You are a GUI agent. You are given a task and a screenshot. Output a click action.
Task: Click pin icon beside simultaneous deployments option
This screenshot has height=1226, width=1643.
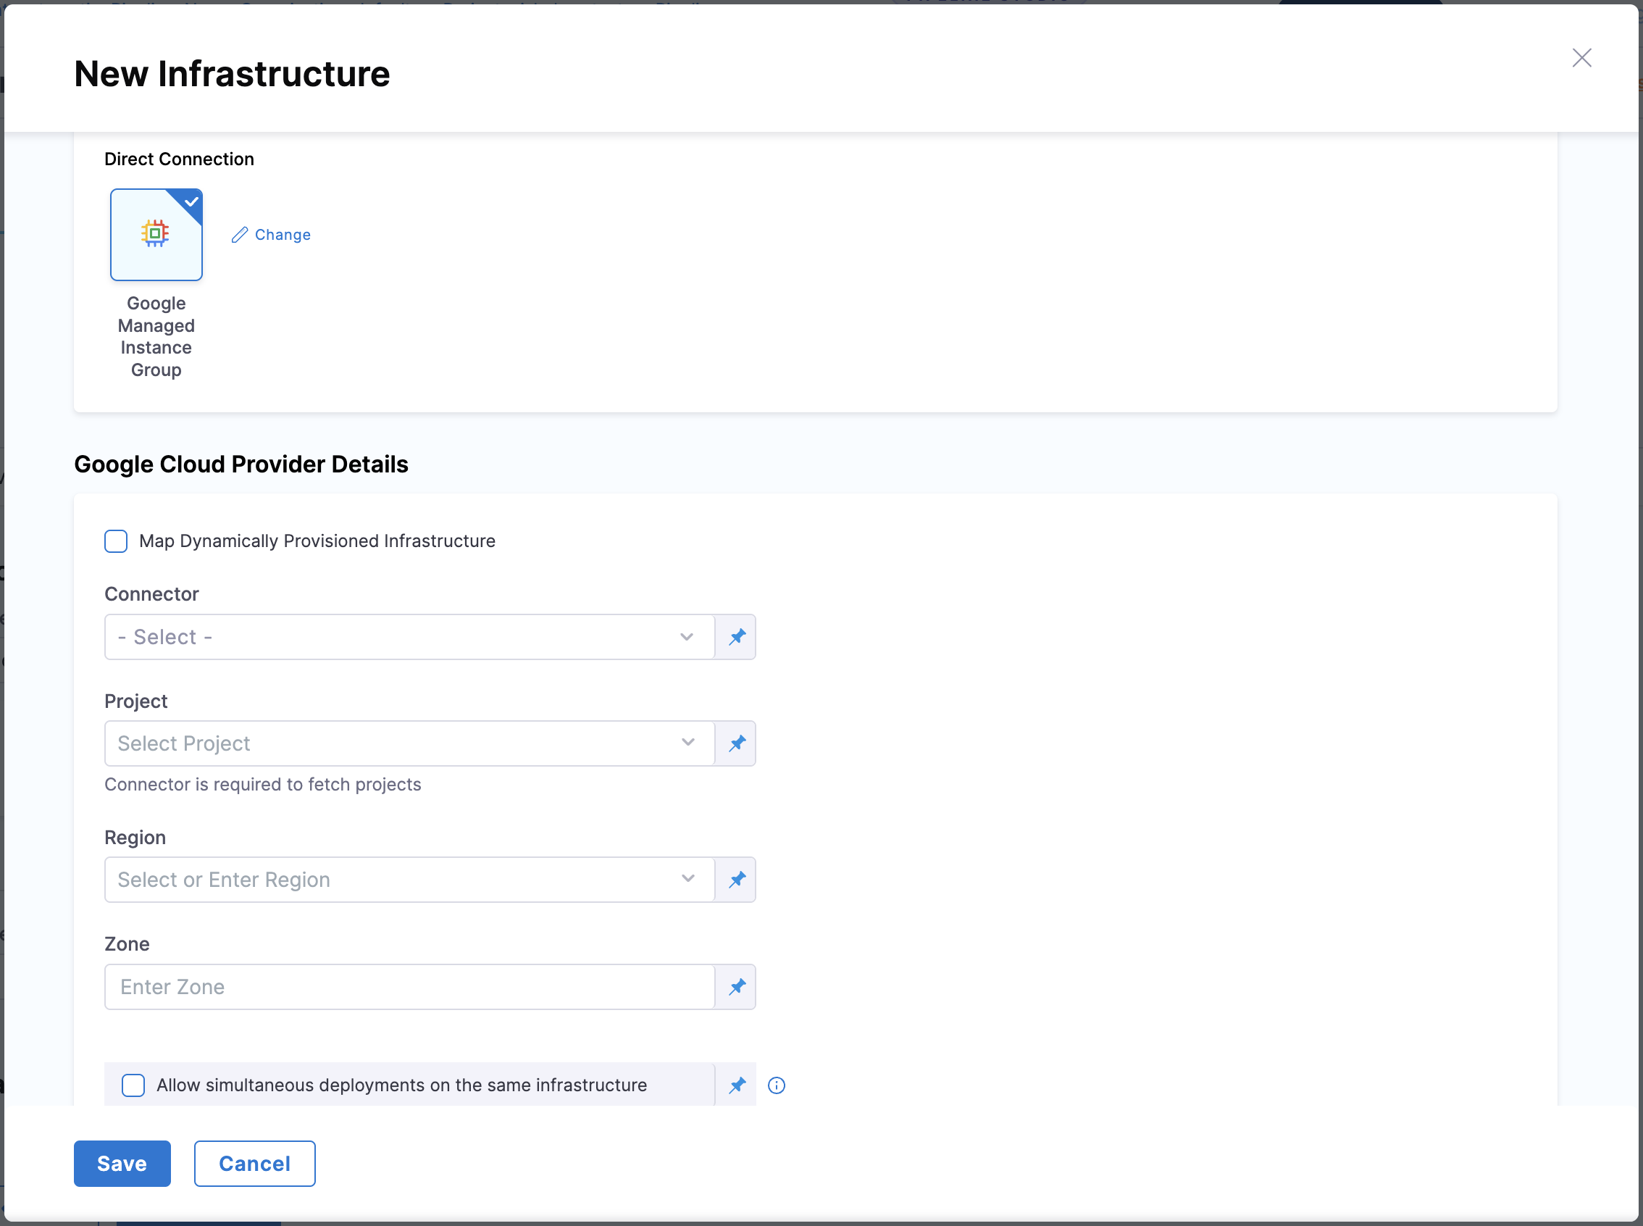(736, 1085)
